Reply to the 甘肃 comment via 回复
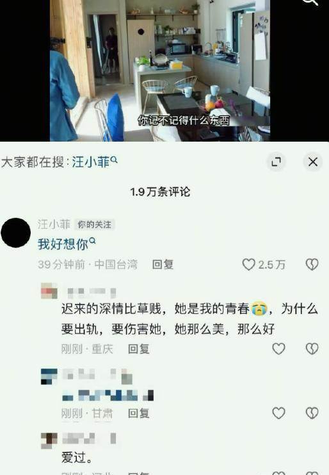The width and height of the screenshot is (329, 475). click(x=138, y=413)
